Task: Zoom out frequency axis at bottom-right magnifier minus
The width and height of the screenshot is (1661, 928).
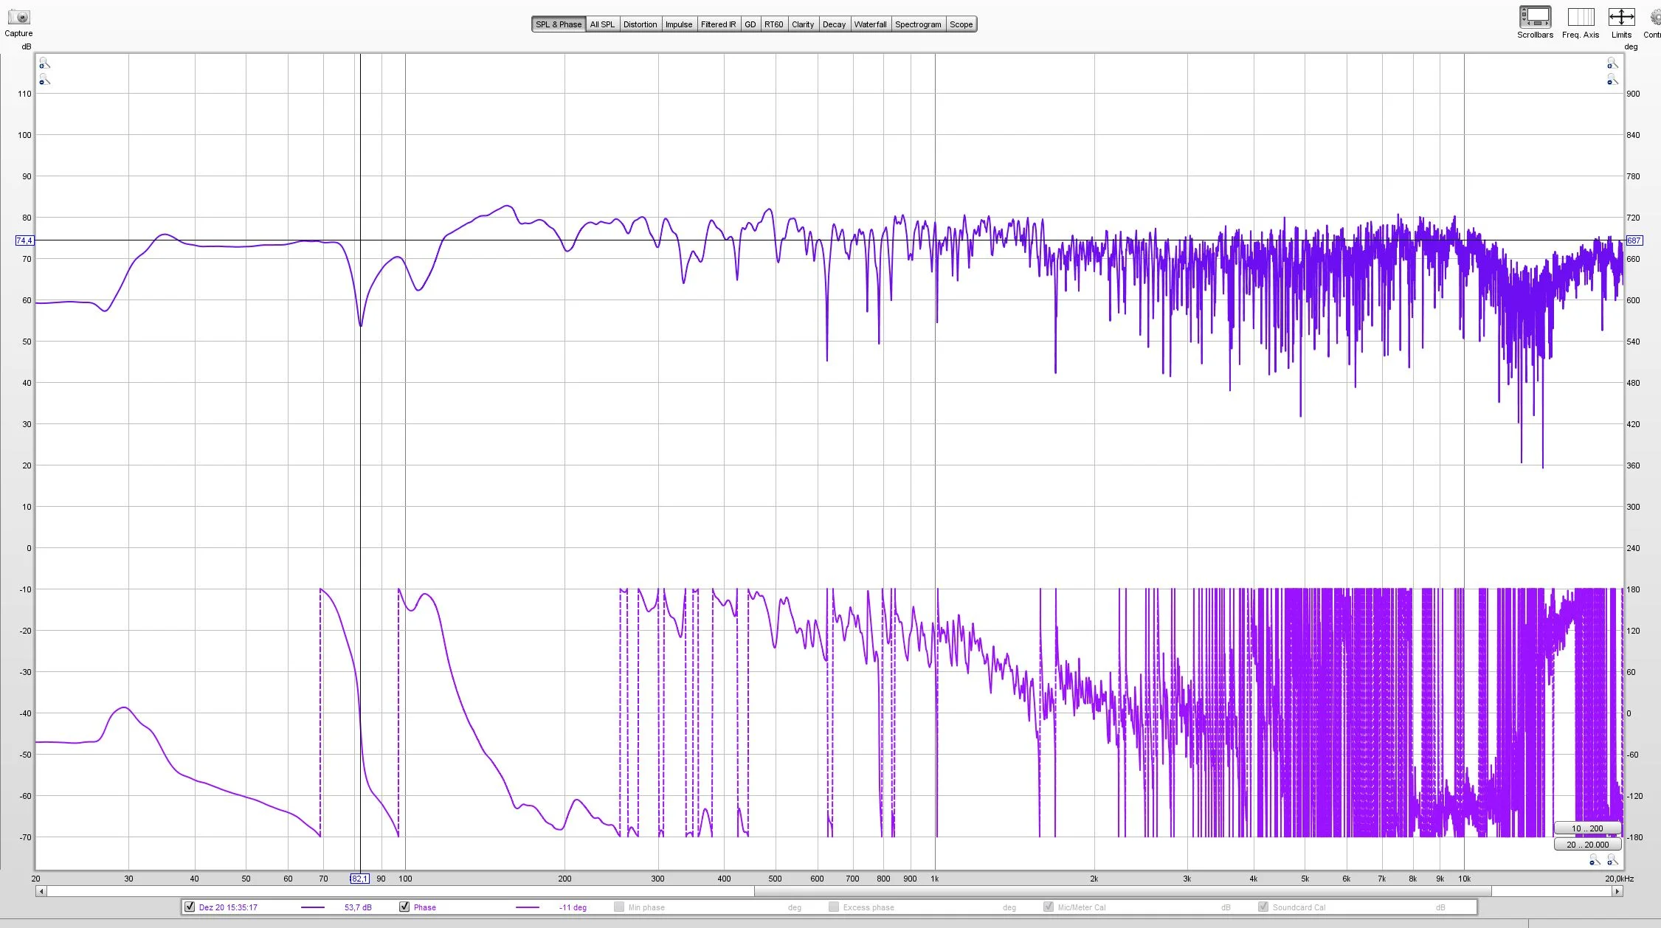Action: point(1595,860)
